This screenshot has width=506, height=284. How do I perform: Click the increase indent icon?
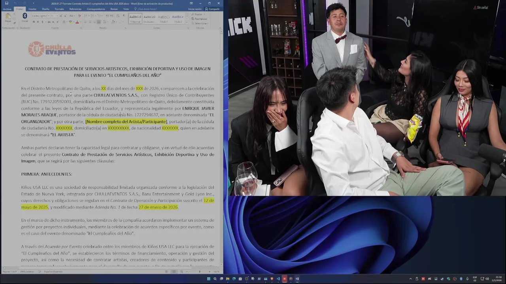(111, 15)
